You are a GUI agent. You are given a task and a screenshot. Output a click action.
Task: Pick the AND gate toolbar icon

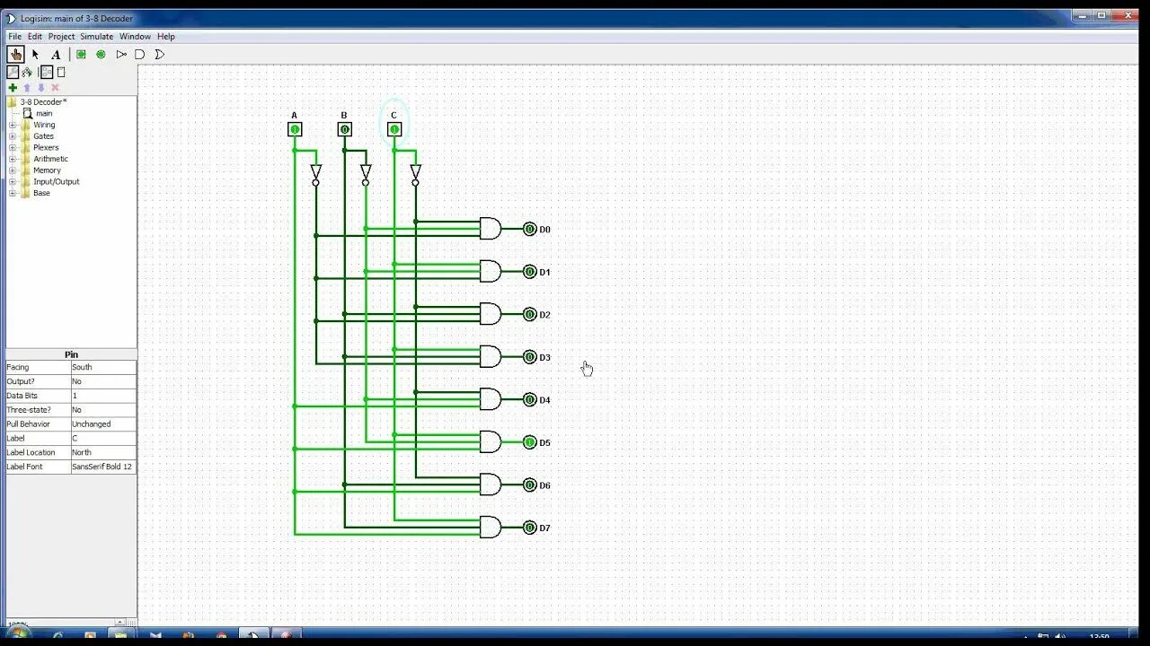(140, 54)
